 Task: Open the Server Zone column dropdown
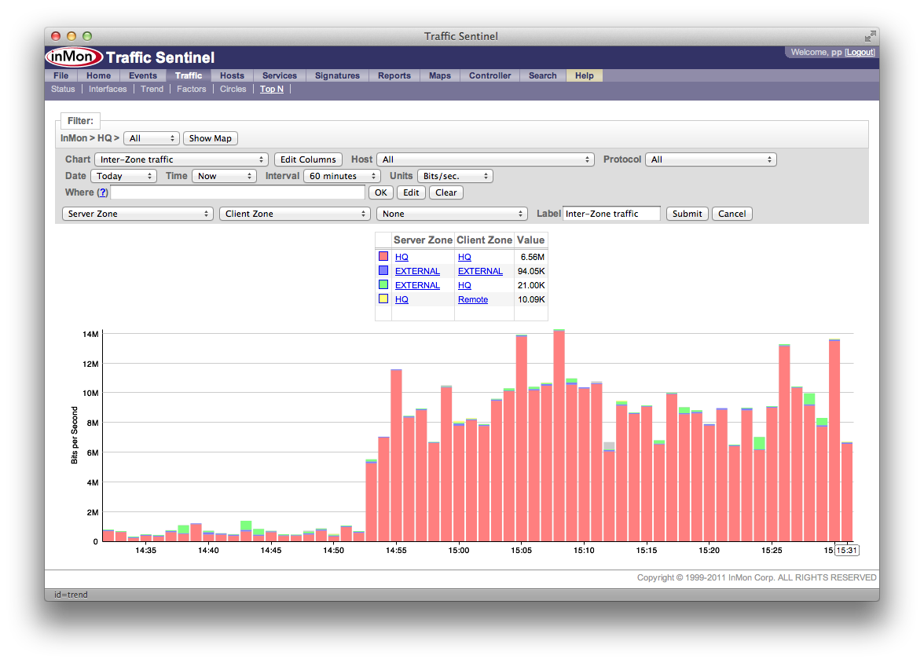pyautogui.click(x=138, y=214)
